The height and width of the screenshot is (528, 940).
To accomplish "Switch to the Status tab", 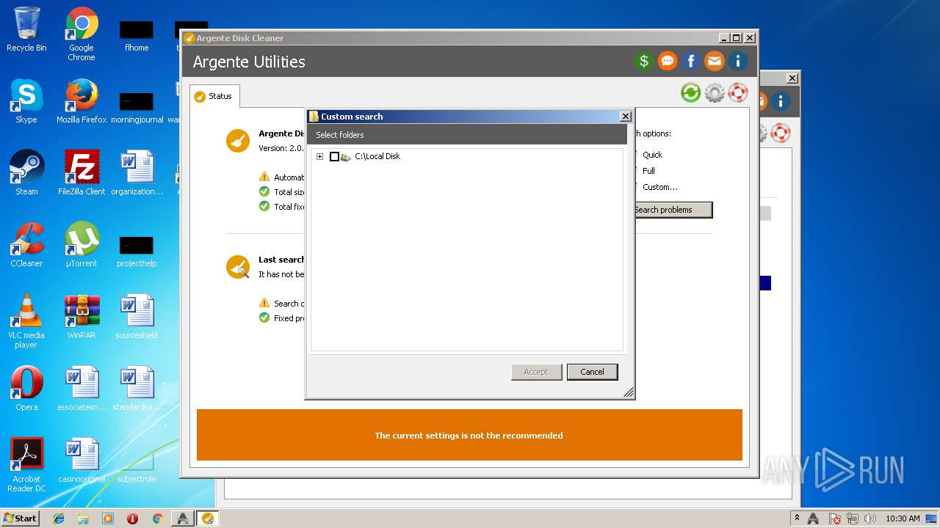I will click(x=214, y=96).
